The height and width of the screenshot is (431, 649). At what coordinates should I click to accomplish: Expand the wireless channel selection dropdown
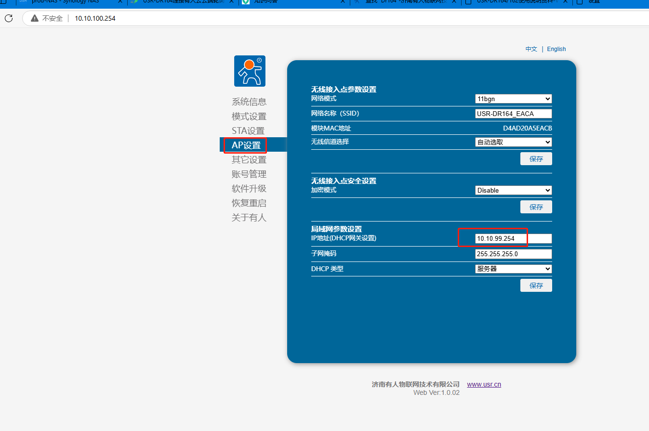513,142
